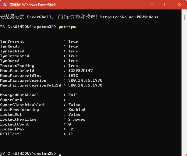Close the PowerShell window
Screen dimensions: 187x156
pyautogui.click(x=180, y=5)
